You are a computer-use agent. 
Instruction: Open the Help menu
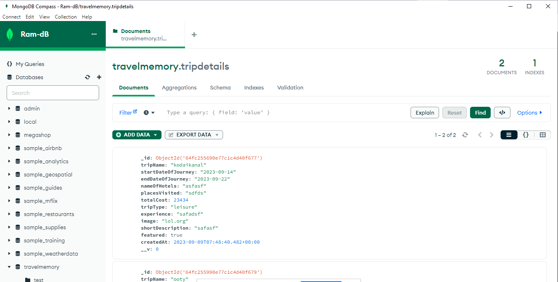pos(87,17)
